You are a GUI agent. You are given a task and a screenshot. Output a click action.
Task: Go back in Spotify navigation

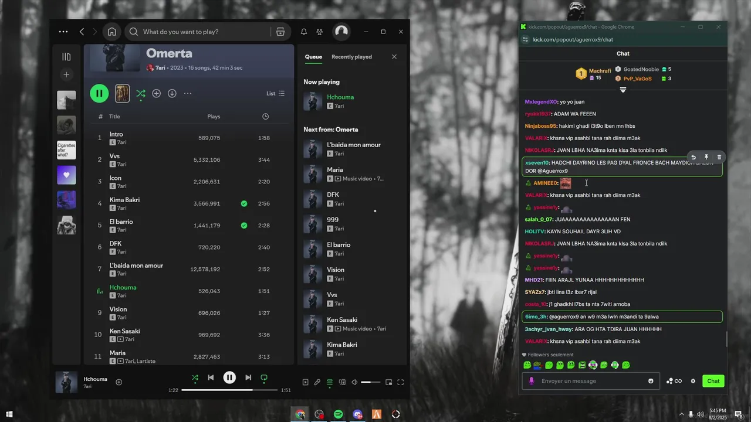pyautogui.click(x=82, y=32)
